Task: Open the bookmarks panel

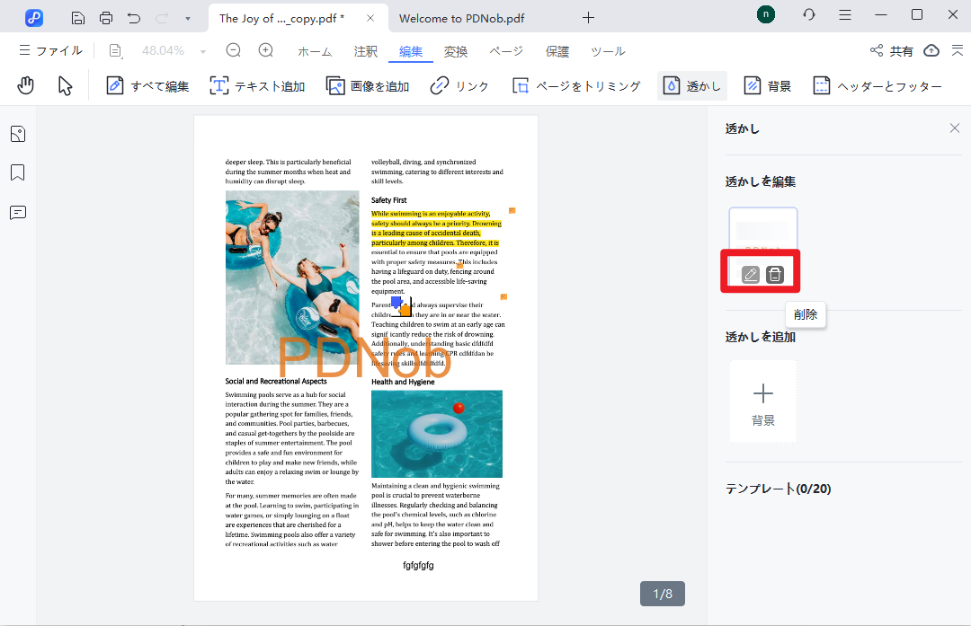Action: pyautogui.click(x=17, y=172)
